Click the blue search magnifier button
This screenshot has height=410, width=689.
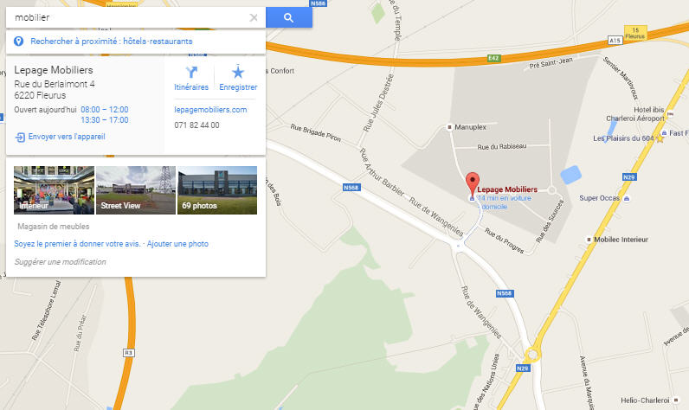point(289,17)
